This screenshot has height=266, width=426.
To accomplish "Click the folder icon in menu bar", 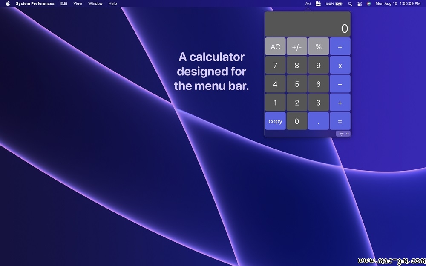I will point(318,3).
